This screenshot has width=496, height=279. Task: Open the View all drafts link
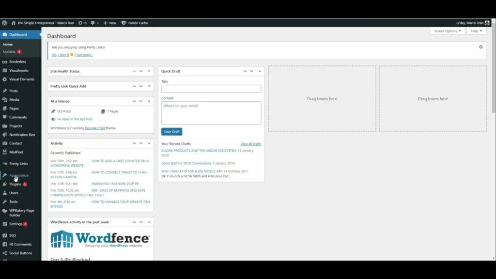click(251, 144)
